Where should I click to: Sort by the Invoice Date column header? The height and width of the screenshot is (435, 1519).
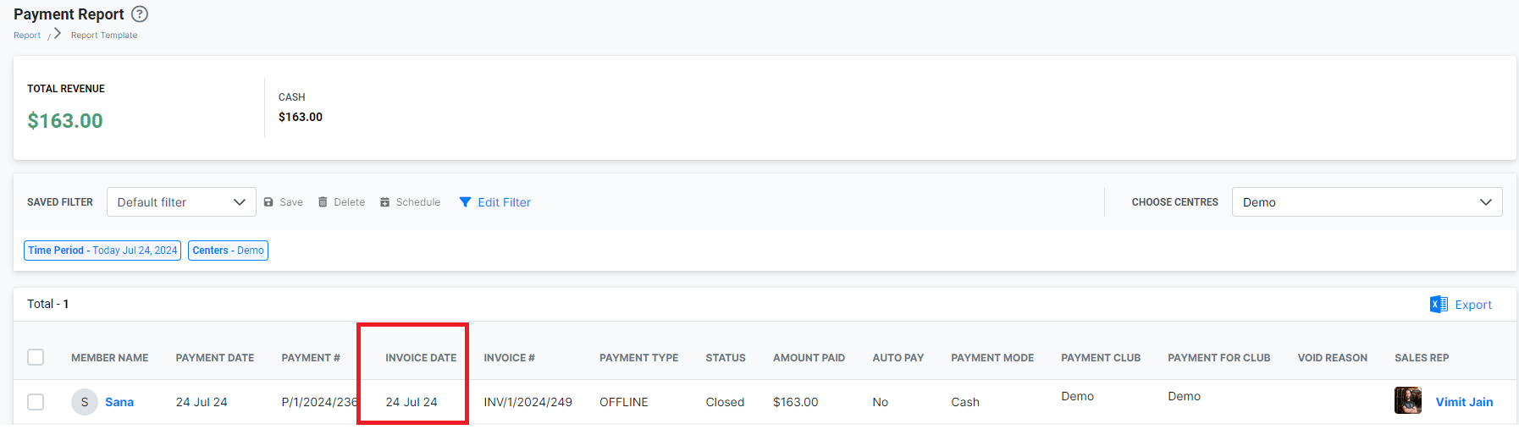tap(421, 358)
